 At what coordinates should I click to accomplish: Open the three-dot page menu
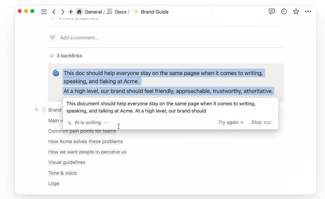(308, 12)
